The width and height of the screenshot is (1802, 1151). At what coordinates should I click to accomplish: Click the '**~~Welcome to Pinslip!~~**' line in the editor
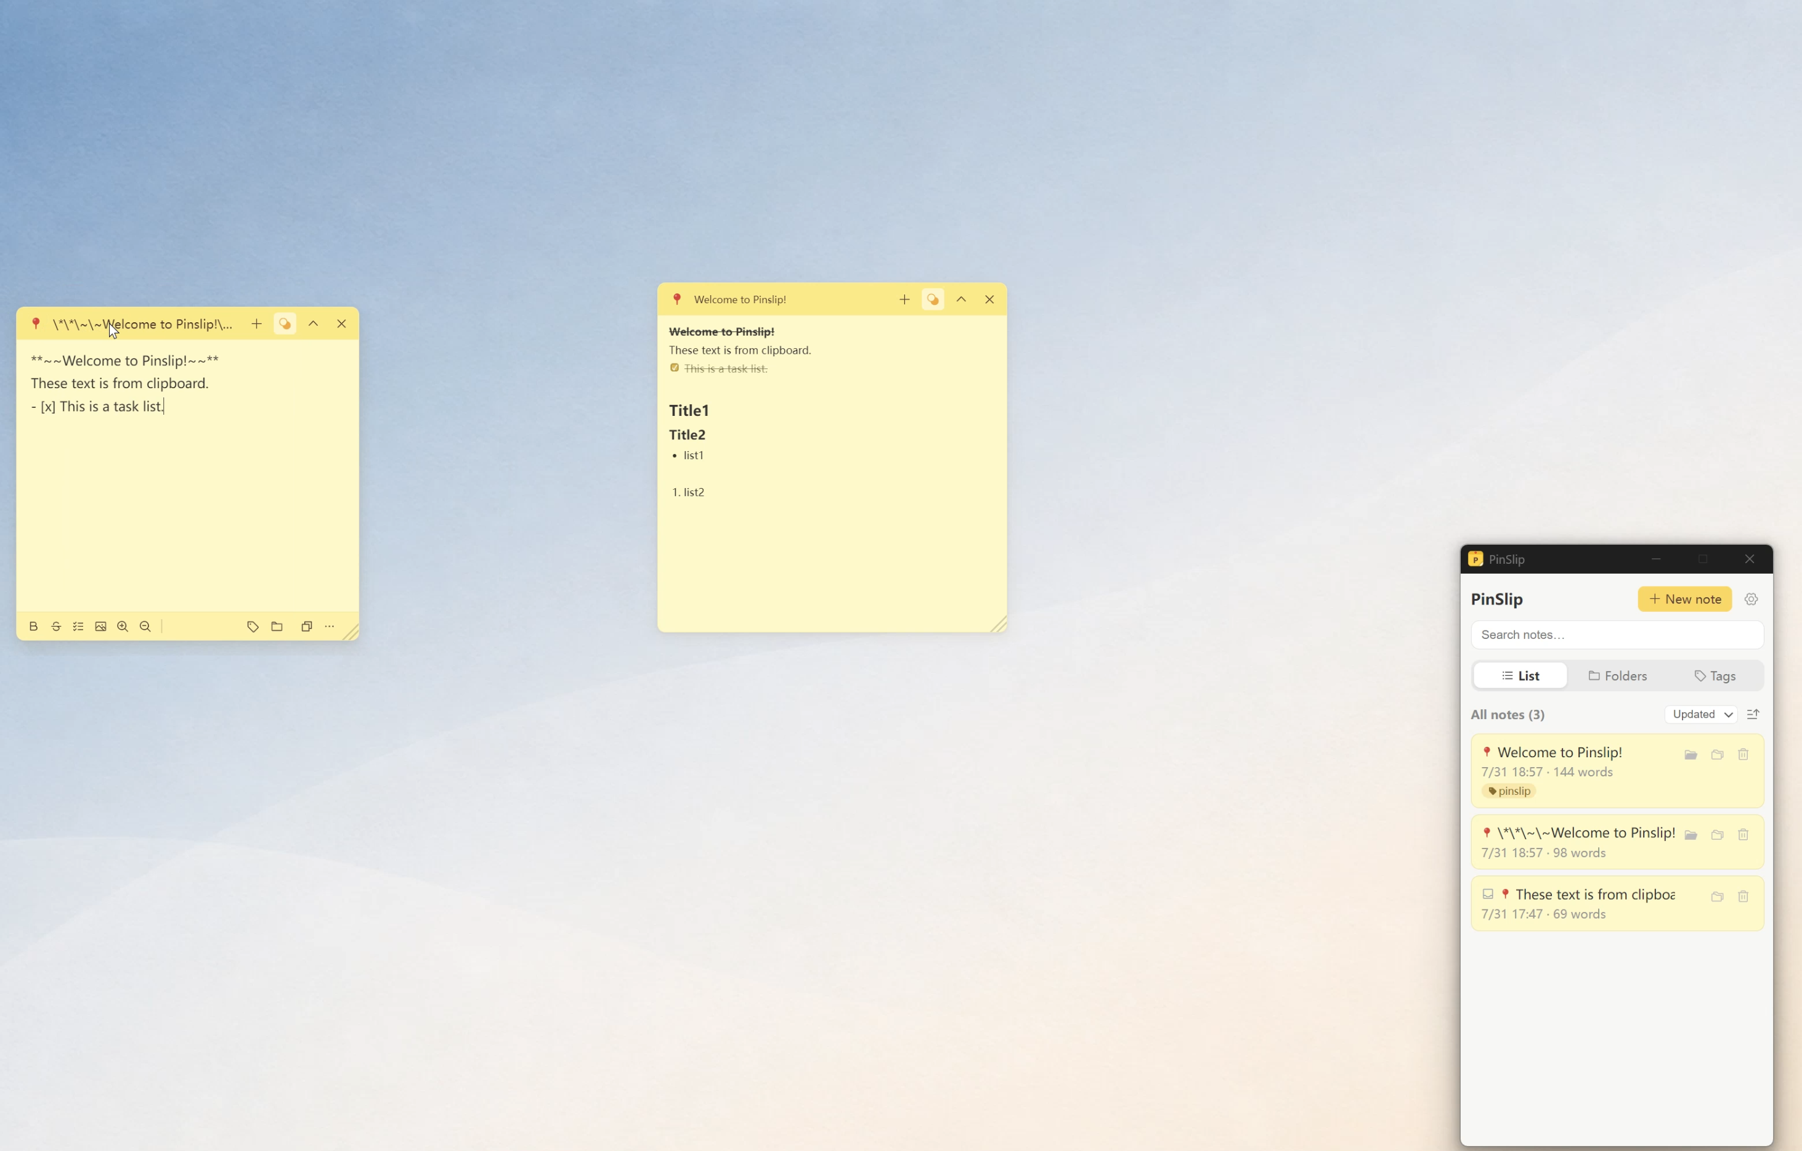point(125,360)
